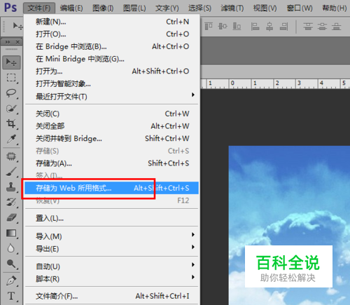Screen dimensions: 350x305
Task: Expand the 自动(U) submenu
Action: [193, 264]
